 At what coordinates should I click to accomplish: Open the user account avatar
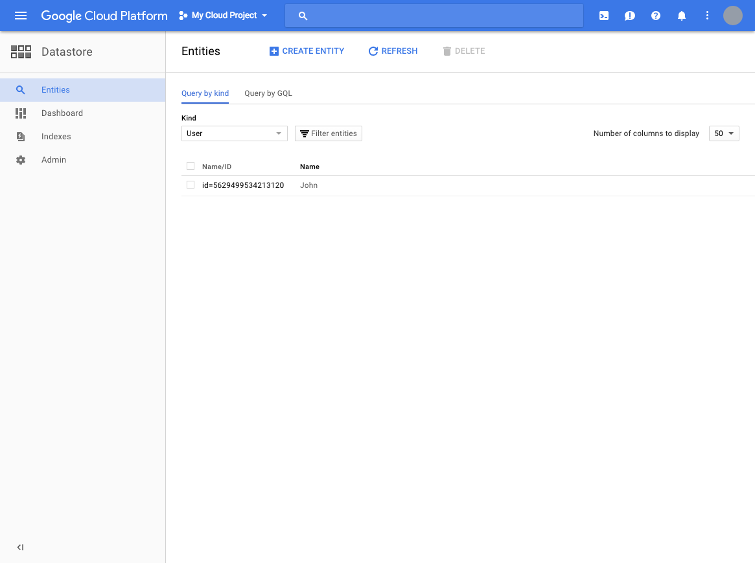(733, 16)
